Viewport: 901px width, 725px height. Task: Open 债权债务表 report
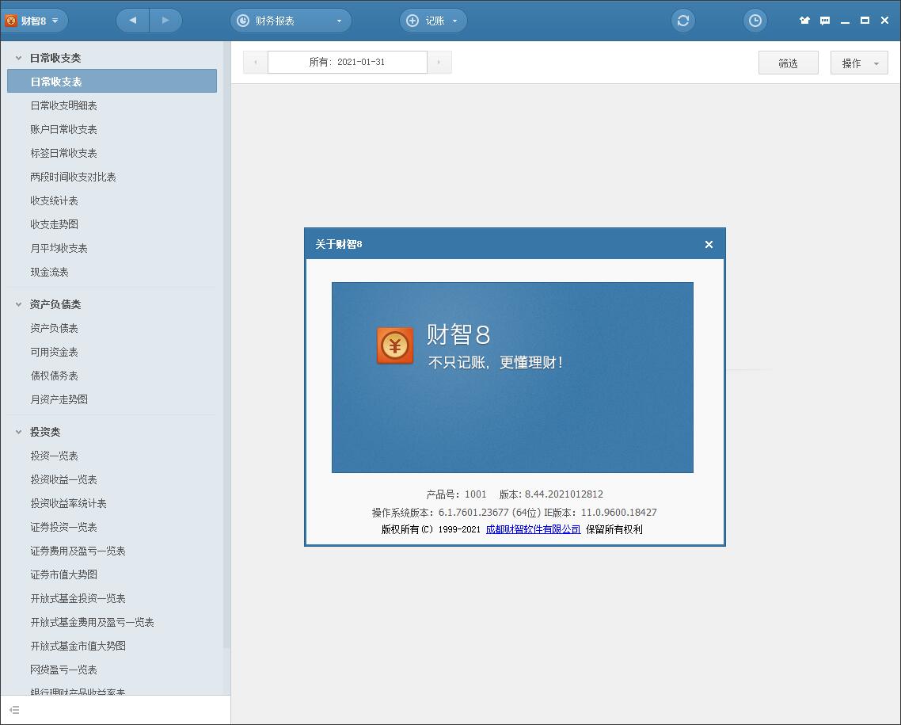[54, 376]
